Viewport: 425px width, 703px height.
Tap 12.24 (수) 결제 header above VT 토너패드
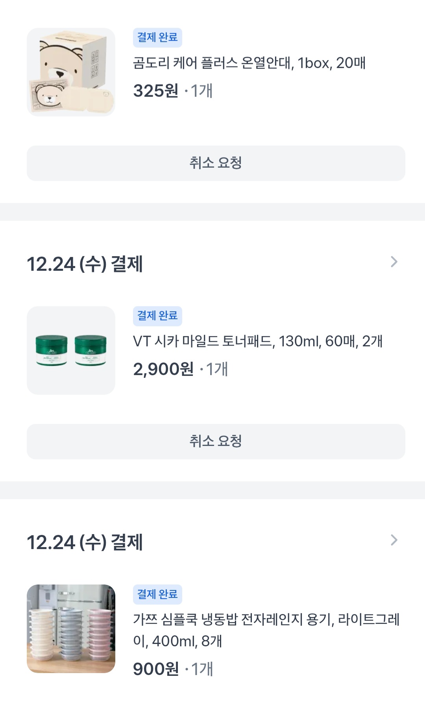tap(85, 264)
